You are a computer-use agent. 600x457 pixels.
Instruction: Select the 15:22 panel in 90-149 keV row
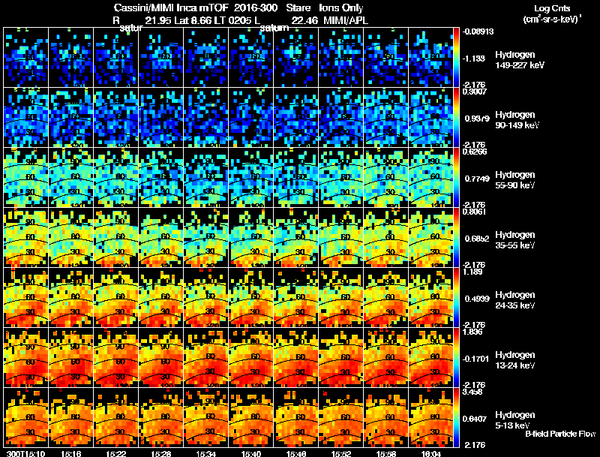coord(116,118)
